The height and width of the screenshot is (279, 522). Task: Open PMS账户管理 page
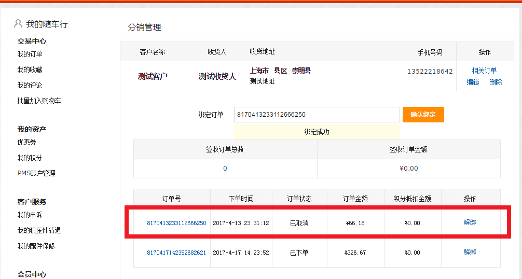[36, 173]
